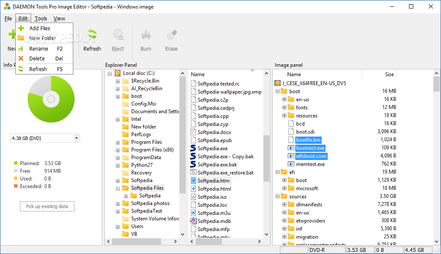Open the View menu
Screen dimensions: 441x254
tap(59, 19)
